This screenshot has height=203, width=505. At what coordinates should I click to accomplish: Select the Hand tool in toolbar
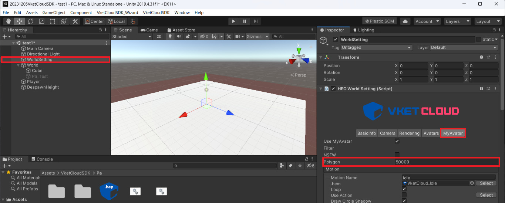tap(8, 21)
